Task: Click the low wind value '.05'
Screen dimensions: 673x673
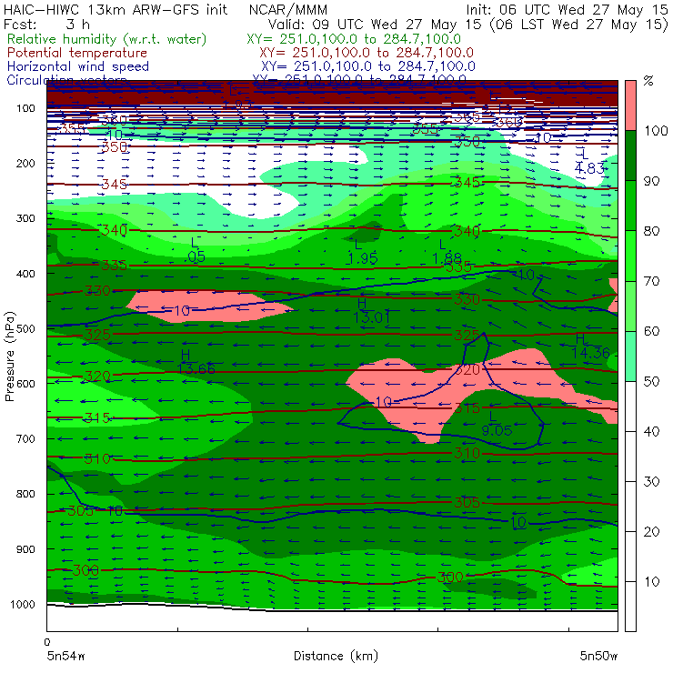Action: pos(196,257)
